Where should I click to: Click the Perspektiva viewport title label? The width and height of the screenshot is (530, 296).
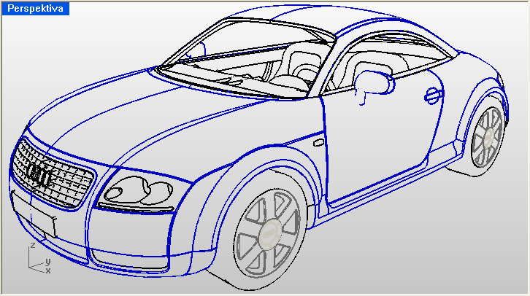pyautogui.click(x=35, y=9)
